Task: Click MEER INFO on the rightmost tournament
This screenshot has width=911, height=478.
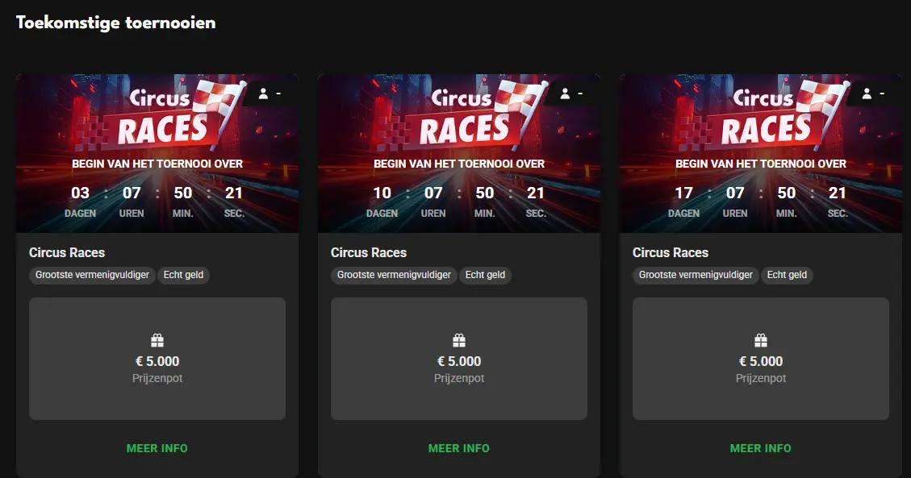Action: tap(761, 448)
